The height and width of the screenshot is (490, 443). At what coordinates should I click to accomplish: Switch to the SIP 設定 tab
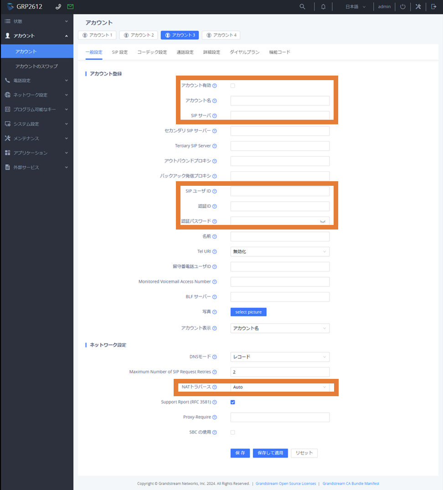pos(120,52)
